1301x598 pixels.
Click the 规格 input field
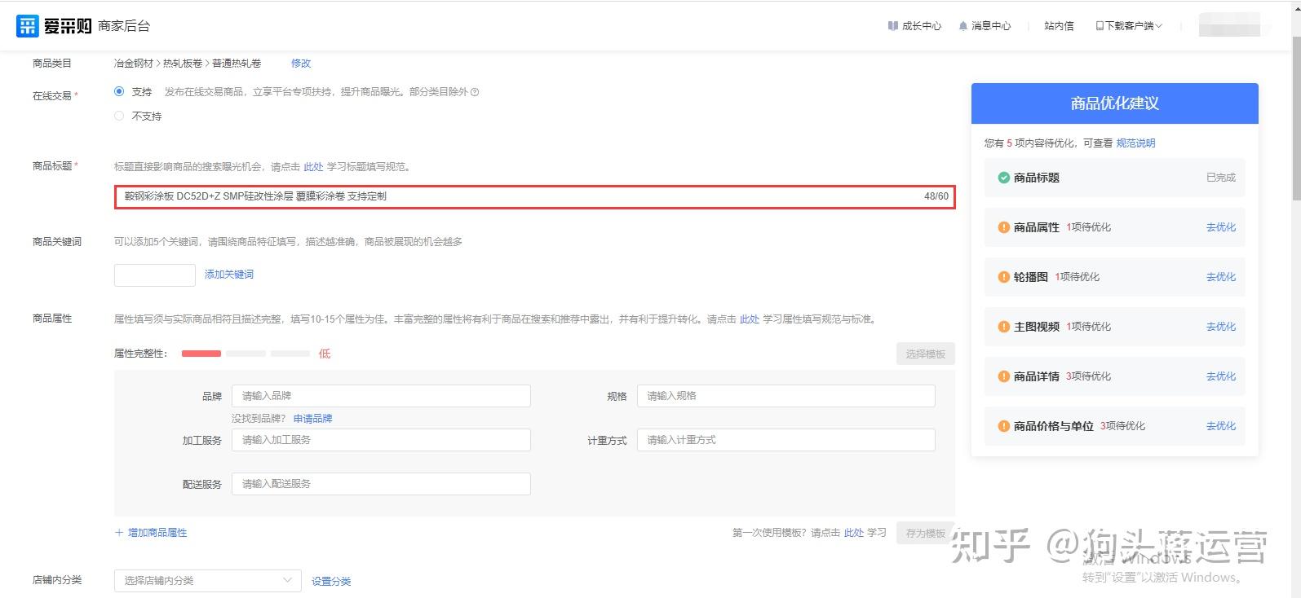785,396
